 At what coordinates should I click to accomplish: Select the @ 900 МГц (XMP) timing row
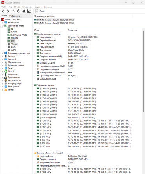pos(83,117)
